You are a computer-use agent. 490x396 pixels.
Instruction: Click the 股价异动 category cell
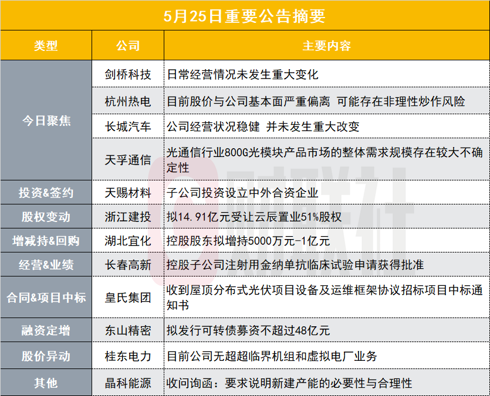46,356
